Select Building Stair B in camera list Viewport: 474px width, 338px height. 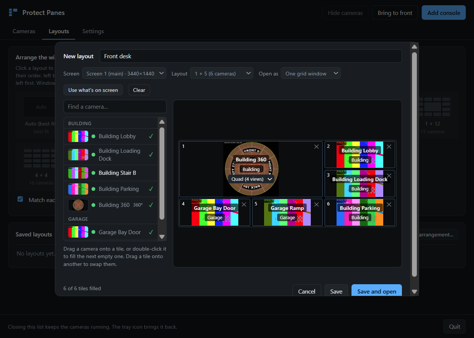pos(111,173)
